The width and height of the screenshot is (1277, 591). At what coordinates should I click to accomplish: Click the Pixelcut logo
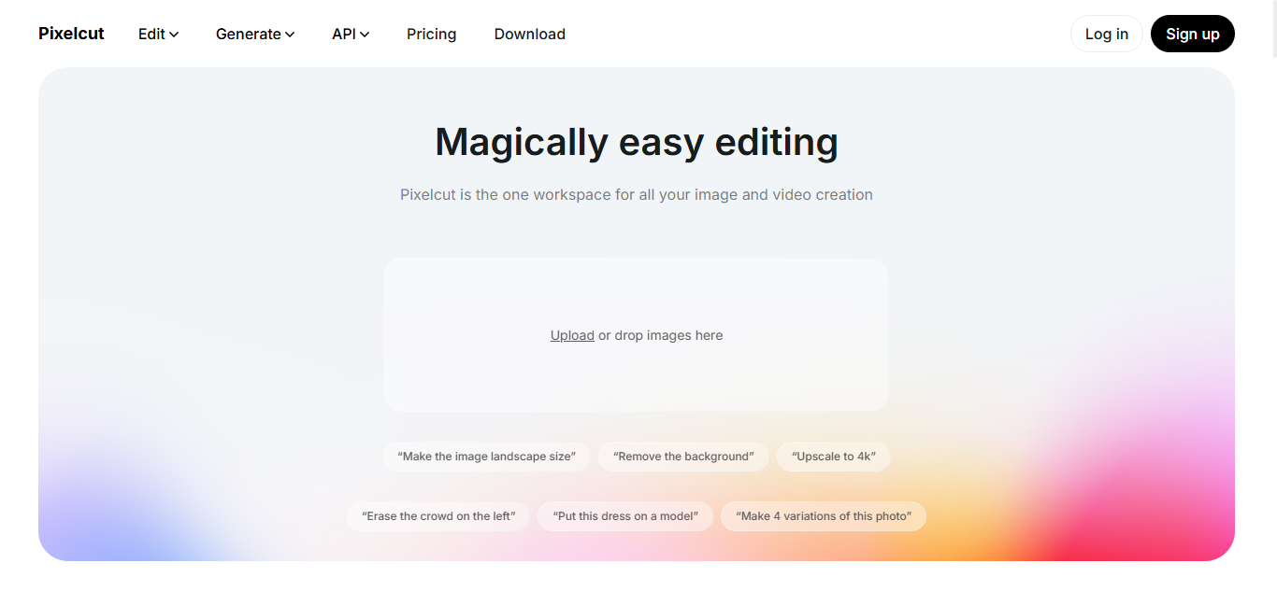tap(71, 34)
